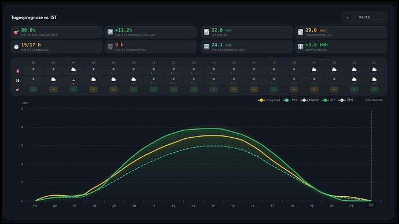The width and height of the screenshot is (399, 224).
Task: Click the 24.1 kWh P10 value
Action: point(221,45)
